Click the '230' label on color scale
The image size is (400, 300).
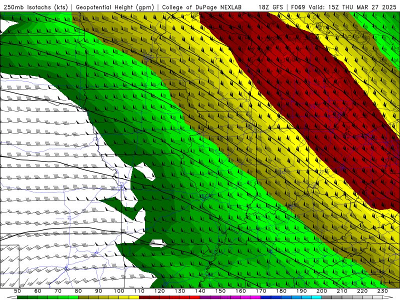(x=383, y=291)
